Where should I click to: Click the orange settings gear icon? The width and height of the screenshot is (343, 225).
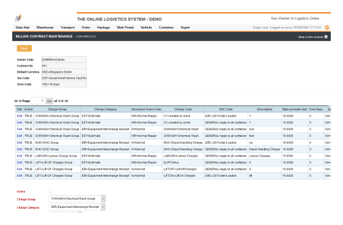tap(327, 28)
